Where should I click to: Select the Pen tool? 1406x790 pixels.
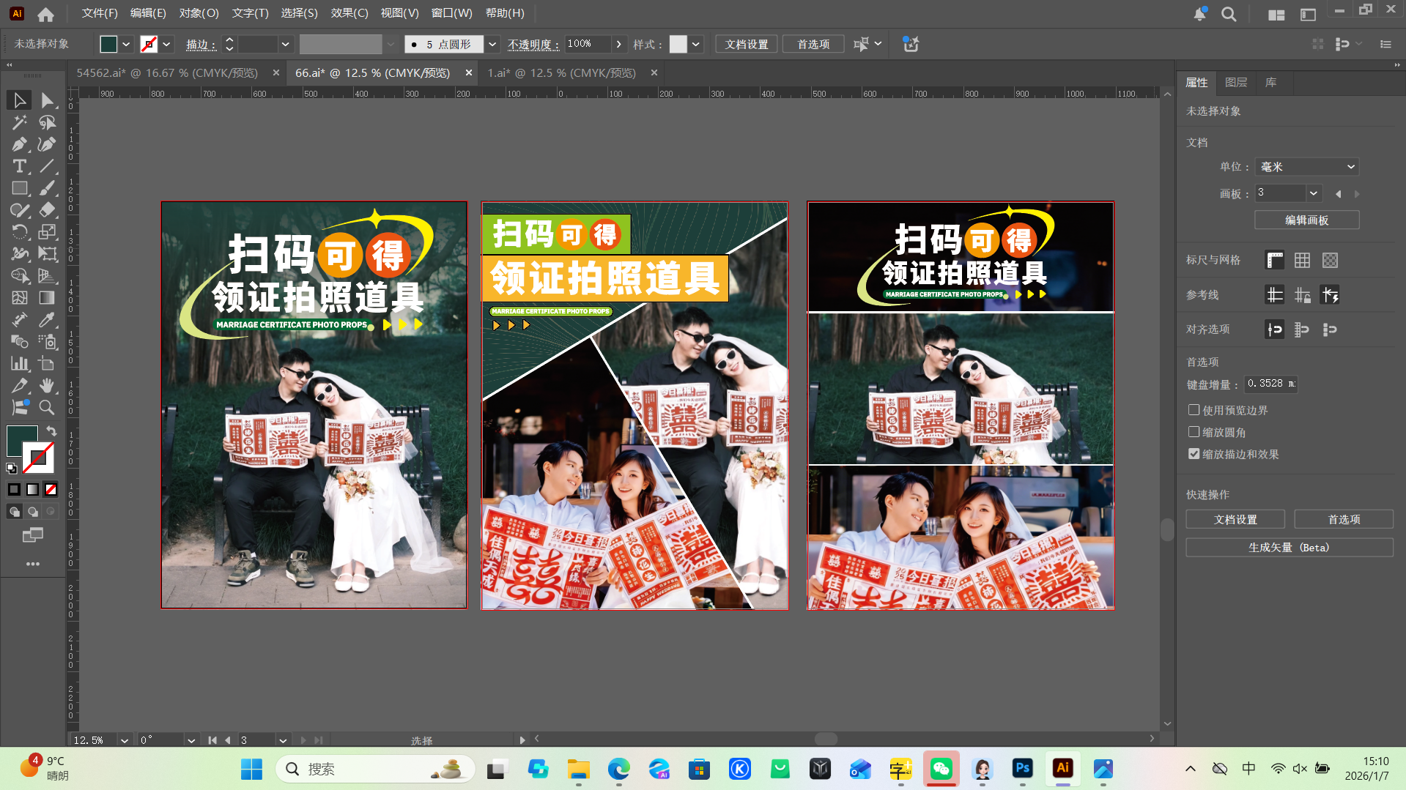pyautogui.click(x=20, y=145)
